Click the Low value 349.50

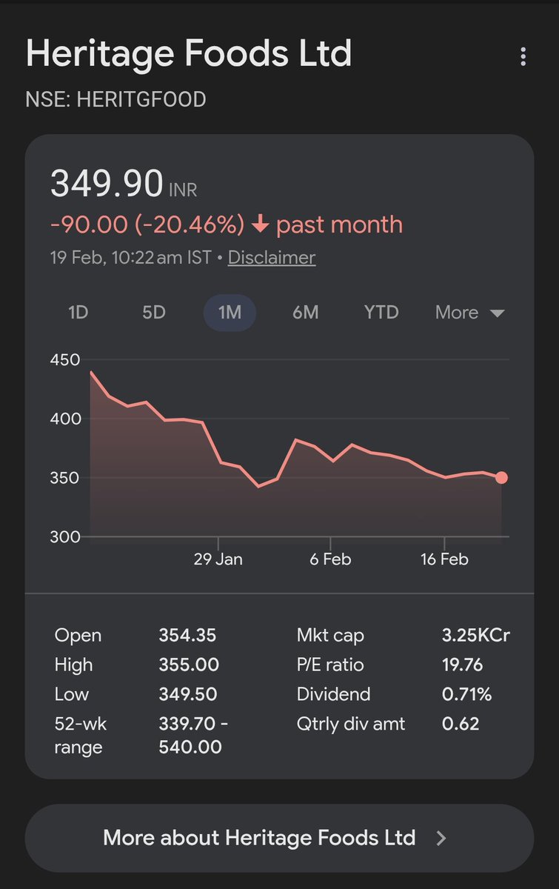[x=187, y=694]
